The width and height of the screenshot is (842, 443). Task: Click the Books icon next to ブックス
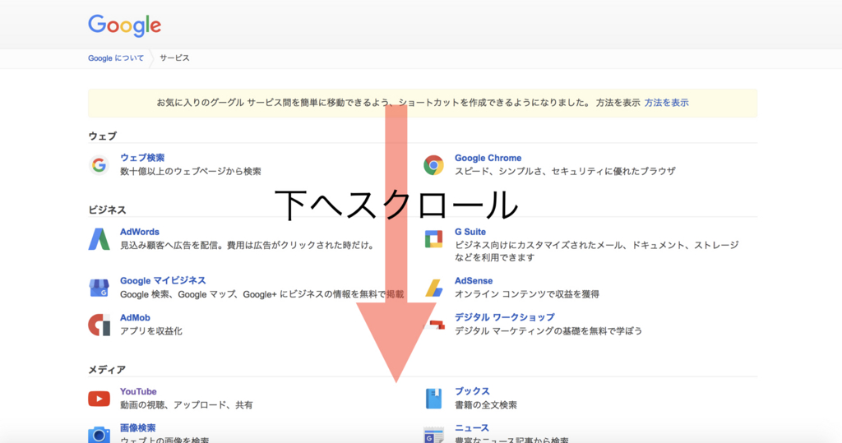433,399
